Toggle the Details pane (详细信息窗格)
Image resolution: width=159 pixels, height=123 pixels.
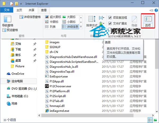[30, 17]
